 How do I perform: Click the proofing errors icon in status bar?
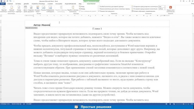point(24,104)
